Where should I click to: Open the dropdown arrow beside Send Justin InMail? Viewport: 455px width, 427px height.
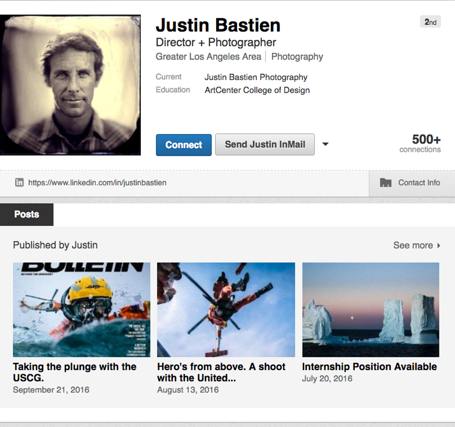tap(325, 144)
